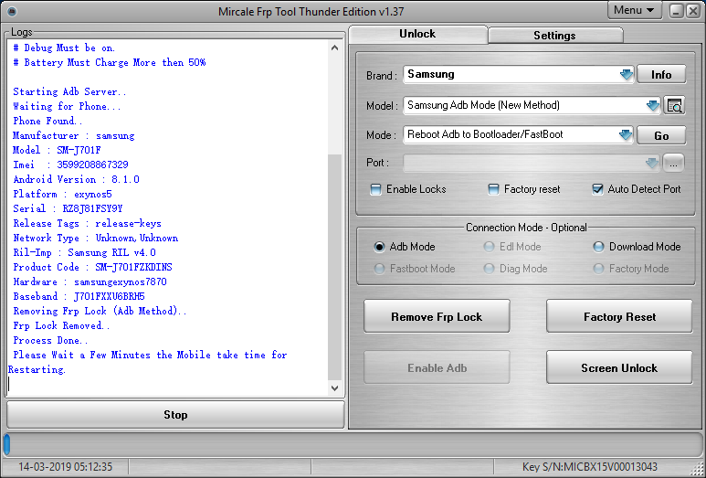Image resolution: width=706 pixels, height=478 pixels.
Task: Click the Key S/N status bar entry
Action: pos(590,467)
